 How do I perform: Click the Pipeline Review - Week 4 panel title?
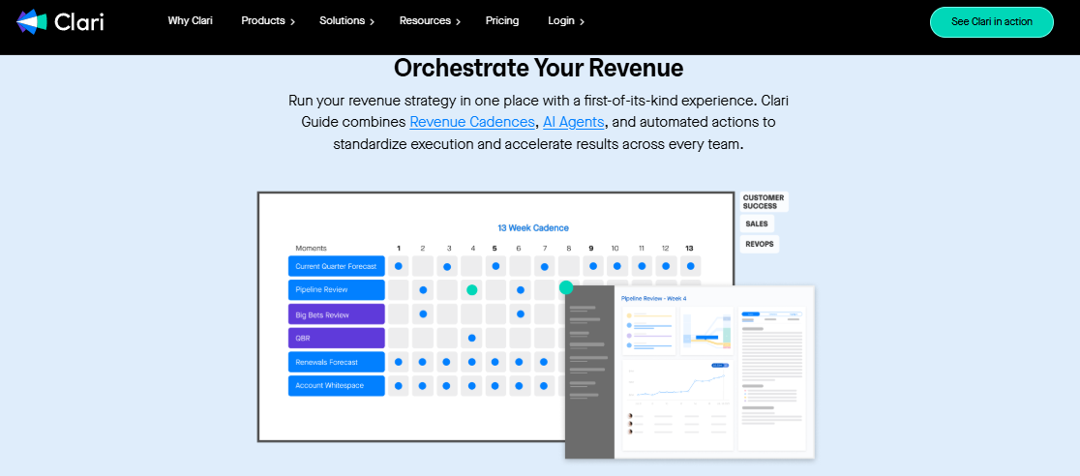[x=653, y=298]
